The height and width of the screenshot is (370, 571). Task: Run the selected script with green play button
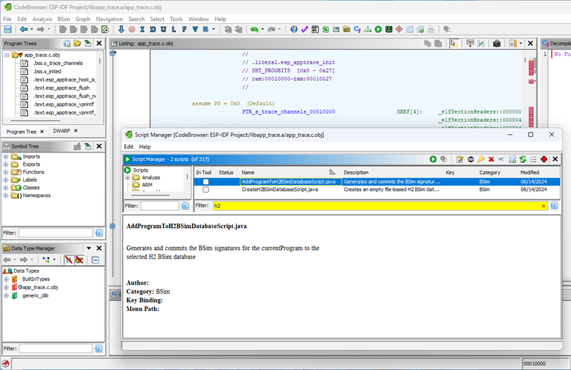click(x=433, y=159)
